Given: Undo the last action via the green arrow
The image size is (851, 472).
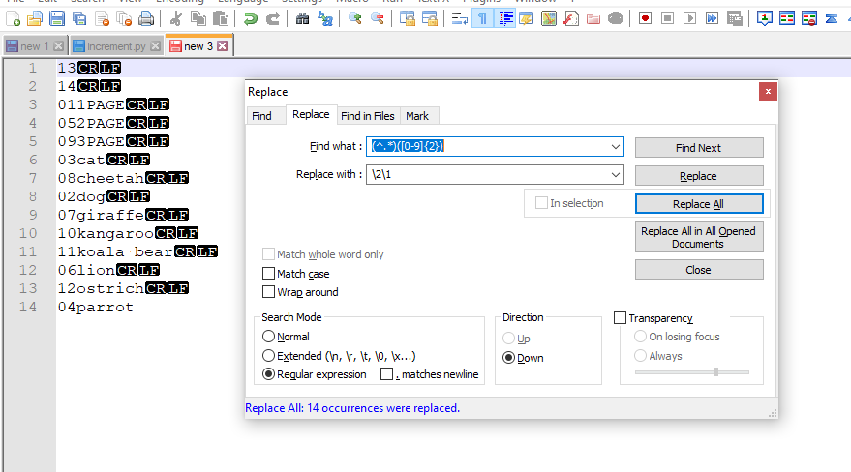Looking at the screenshot, I should pos(250,19).
